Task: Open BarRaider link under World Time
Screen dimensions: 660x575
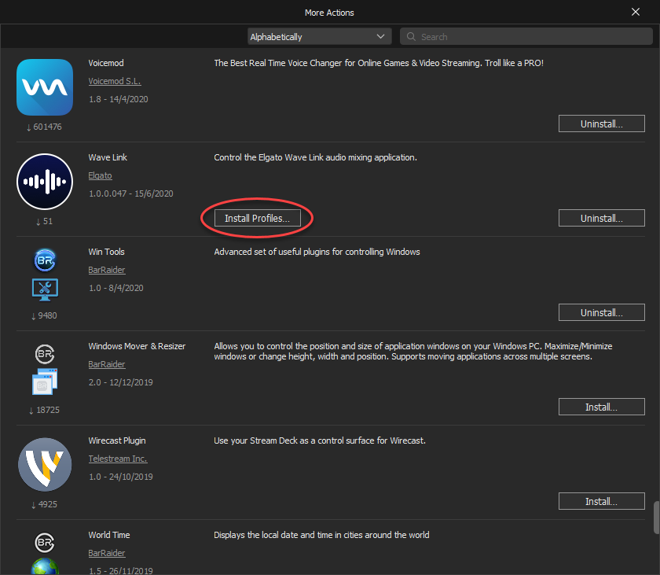Action: click(107, 553)
